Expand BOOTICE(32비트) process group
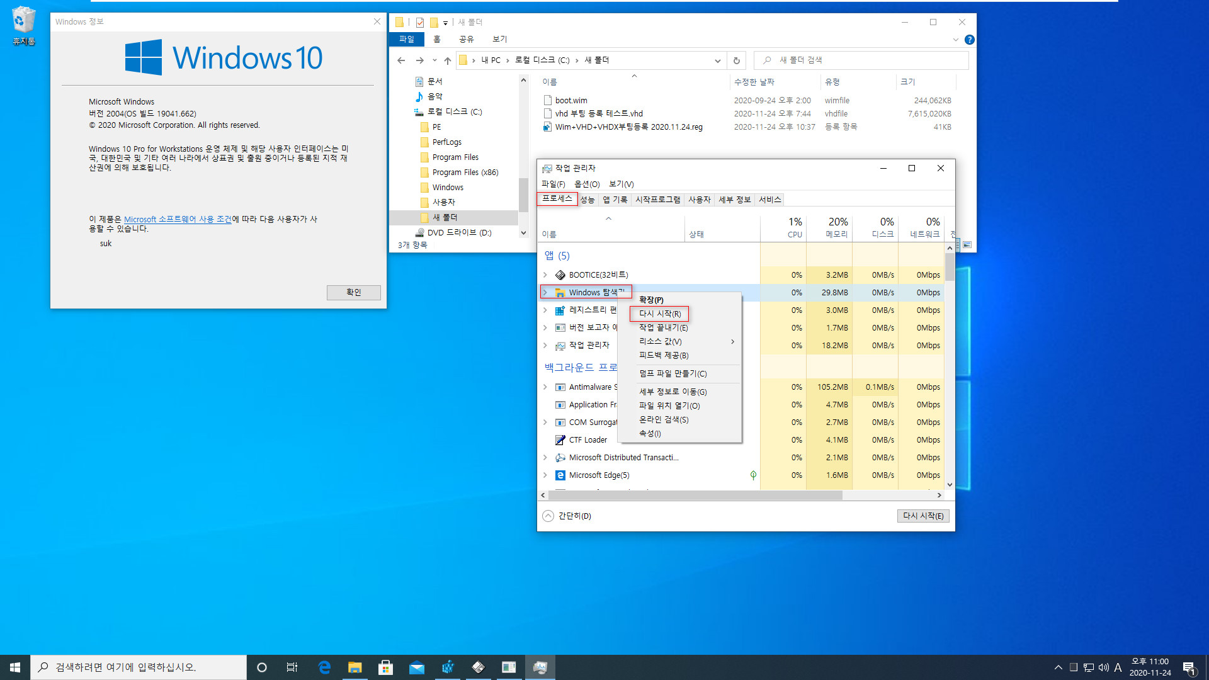The width and height of the screenshot is (1209, 680). click(545, 275)
